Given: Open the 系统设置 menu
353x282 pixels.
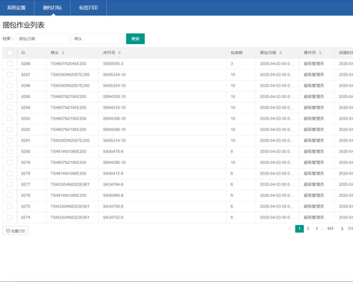Looking at the screenshot, I should point(16,8).
